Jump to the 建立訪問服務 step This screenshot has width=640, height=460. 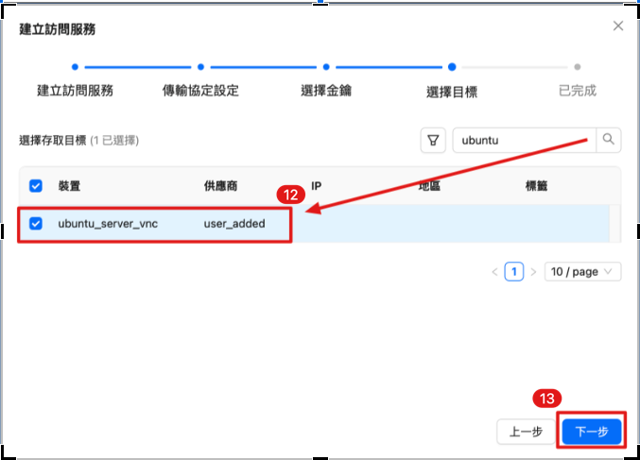(x=75, y=91)
